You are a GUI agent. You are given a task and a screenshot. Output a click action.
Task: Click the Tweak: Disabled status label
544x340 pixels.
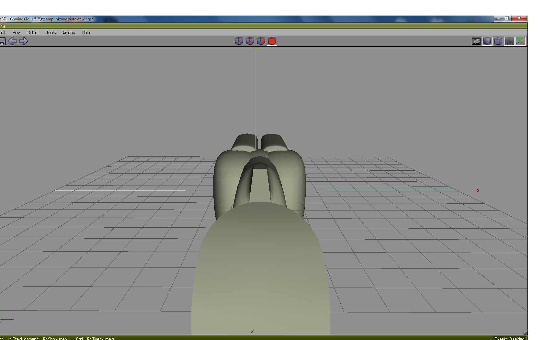click(509, 338)
